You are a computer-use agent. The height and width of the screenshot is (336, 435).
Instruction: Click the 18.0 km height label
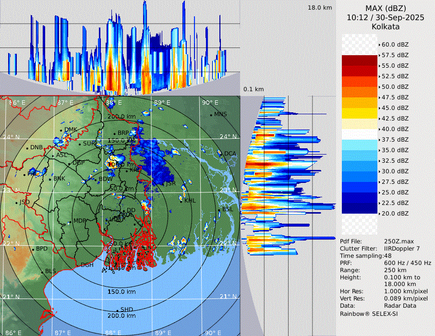coord(320,8)
